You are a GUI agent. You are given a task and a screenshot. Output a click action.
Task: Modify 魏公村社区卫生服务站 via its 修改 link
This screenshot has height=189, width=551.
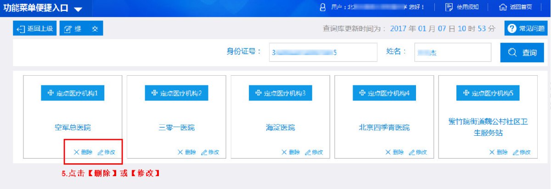[522, 152]
